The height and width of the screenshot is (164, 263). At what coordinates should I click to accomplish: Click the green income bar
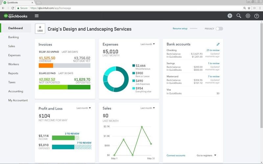click(63, 138)
